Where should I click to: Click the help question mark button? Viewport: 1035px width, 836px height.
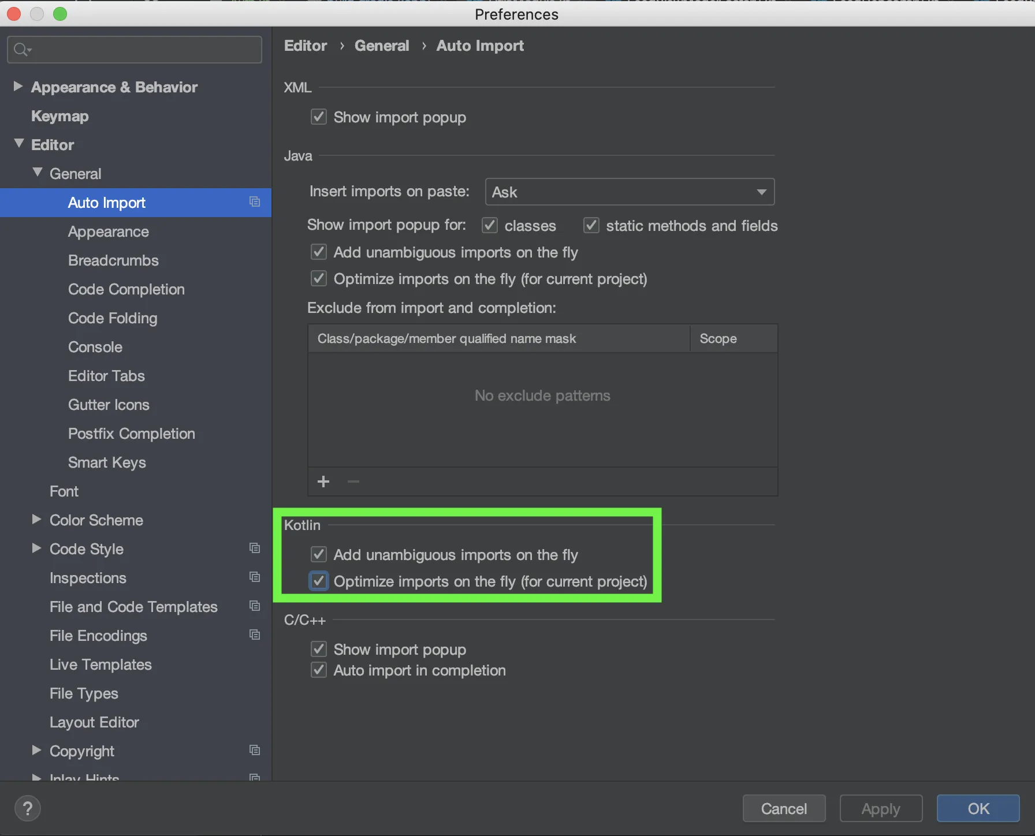[x=27, y=808]
